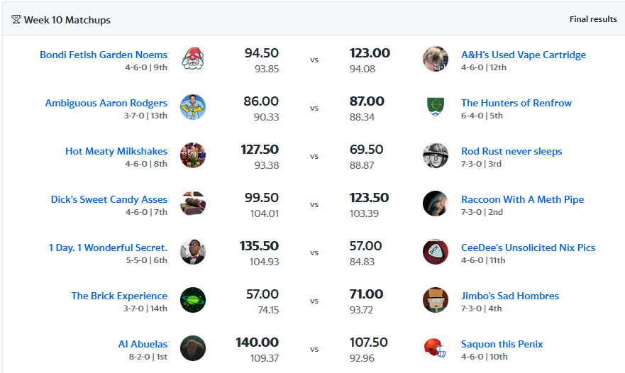The image size is (625, 373).
Task: Click the 123.50 score for Raccoon team
Action: tap(369, 198)
